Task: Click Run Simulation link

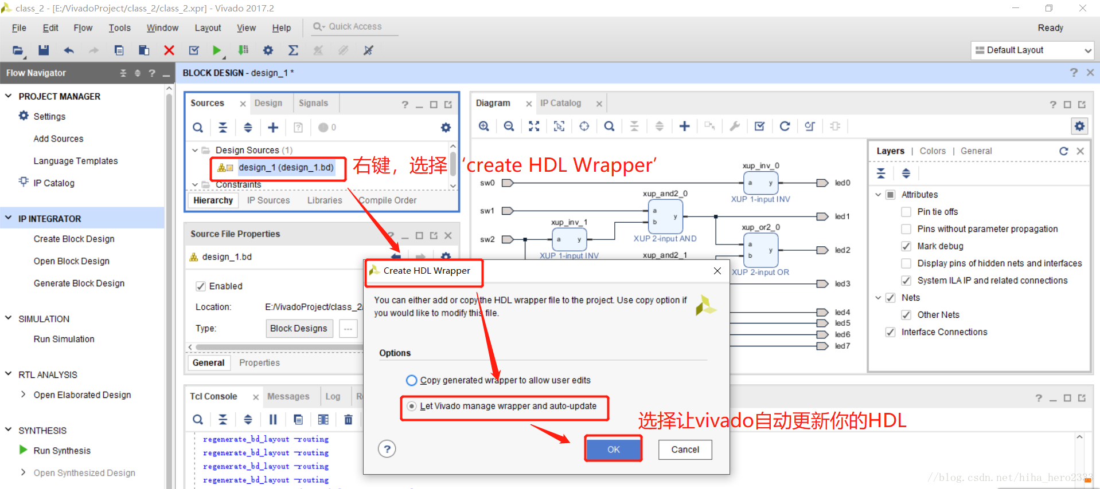Action: pyautogui.click(x=64, y=339)
